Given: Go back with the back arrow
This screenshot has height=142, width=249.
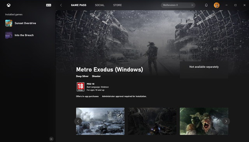Looking at the screenshot, I should 61,5.
